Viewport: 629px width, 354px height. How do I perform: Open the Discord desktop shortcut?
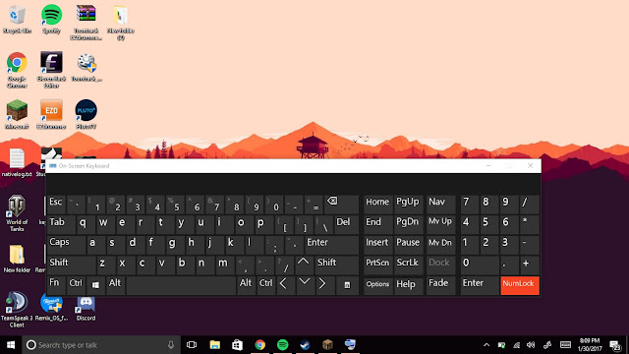click(86, 309)
